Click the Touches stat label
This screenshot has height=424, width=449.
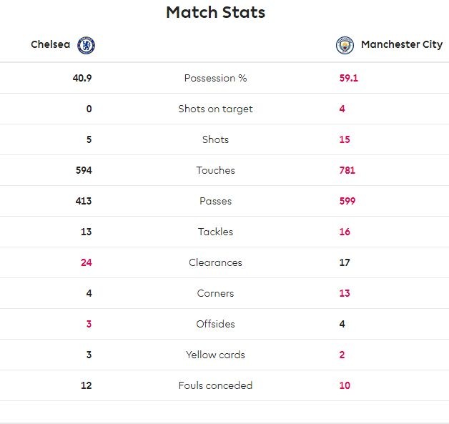click(x=215, y=170)
